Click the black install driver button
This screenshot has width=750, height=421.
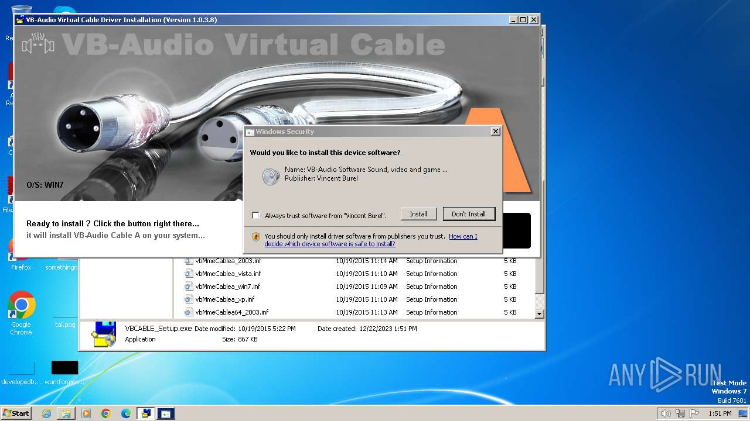click(517, 230)
